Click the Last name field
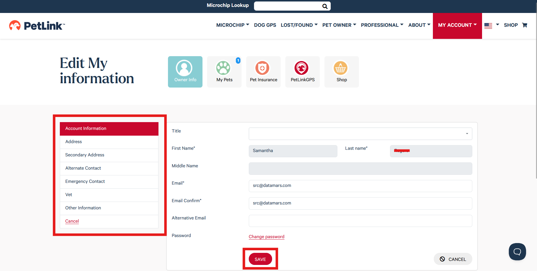 431,151
